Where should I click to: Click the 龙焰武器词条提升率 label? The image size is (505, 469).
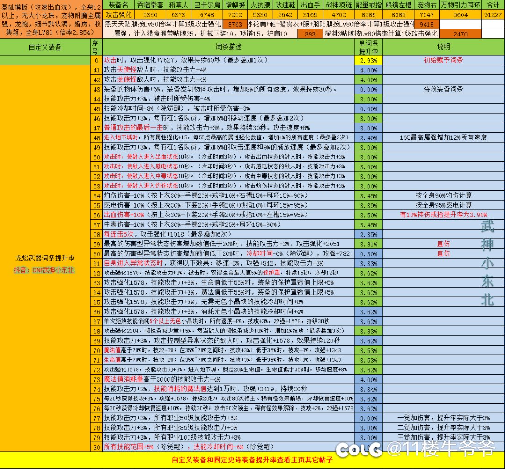(x=44, y=258)
